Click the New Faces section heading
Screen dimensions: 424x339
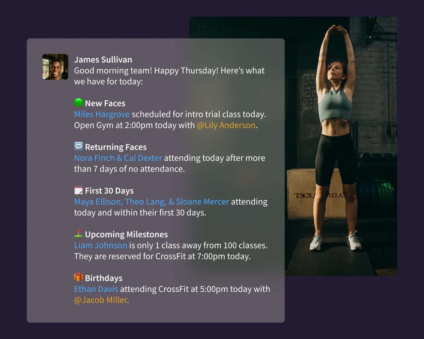(105, 103)
